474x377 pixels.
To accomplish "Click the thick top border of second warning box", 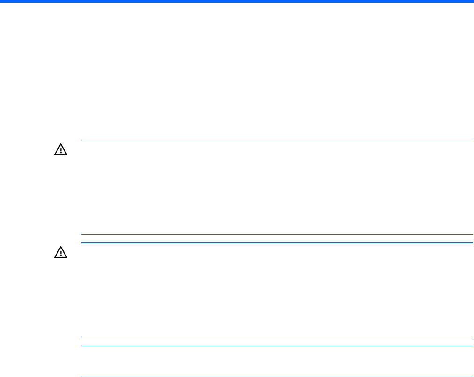I will click(277, 243).
